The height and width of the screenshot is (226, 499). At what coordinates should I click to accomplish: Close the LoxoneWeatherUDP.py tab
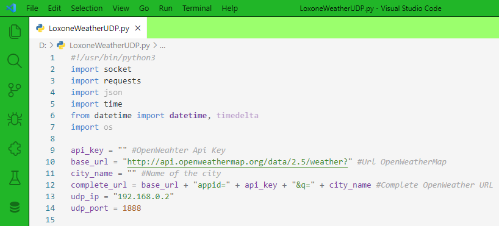pyautogui.click(x=138, y=28)
